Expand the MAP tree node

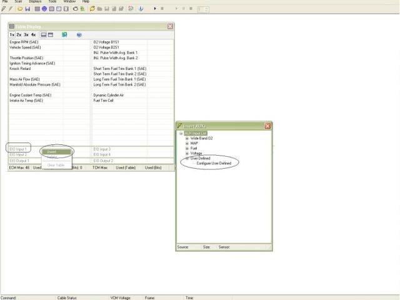tap(187, 143)
